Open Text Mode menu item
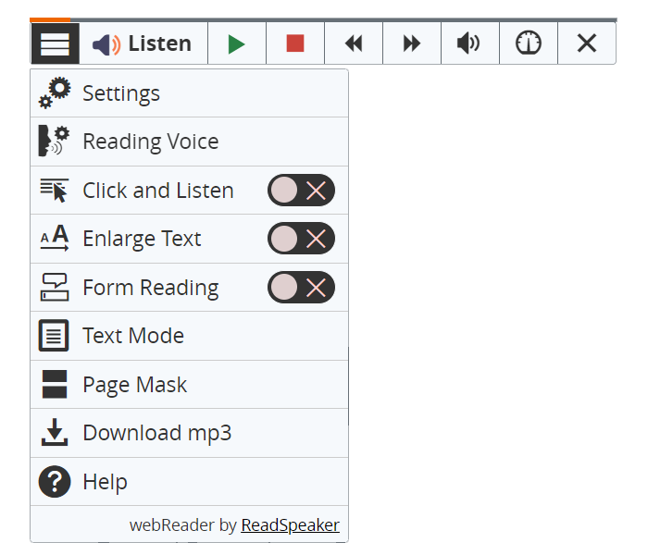The height and width of the screenshot is (555, 648). (x=189, y=336)
